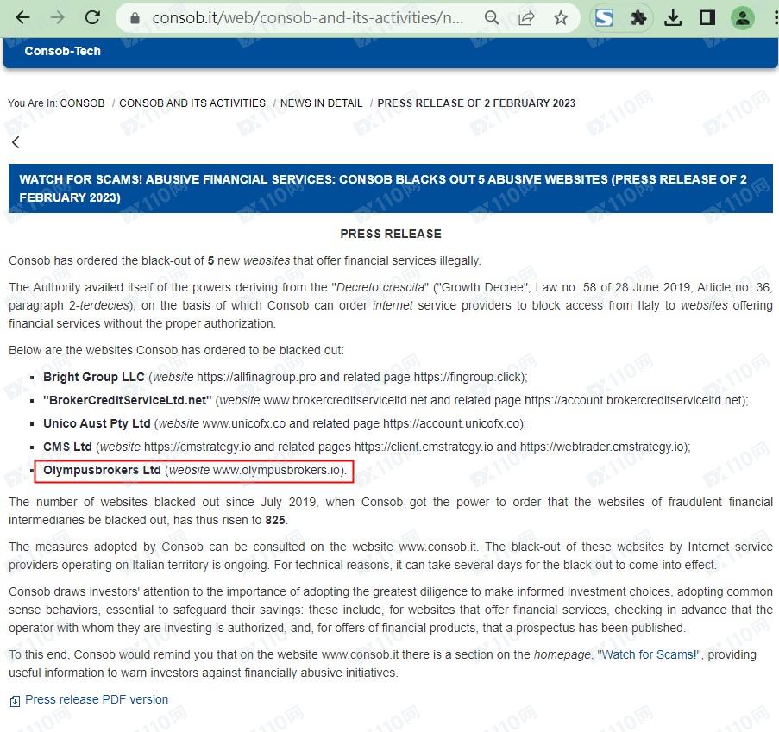Click the page back chevron below breadcrumbs
This screenshot has height=732, width=779.
(16, 142)
